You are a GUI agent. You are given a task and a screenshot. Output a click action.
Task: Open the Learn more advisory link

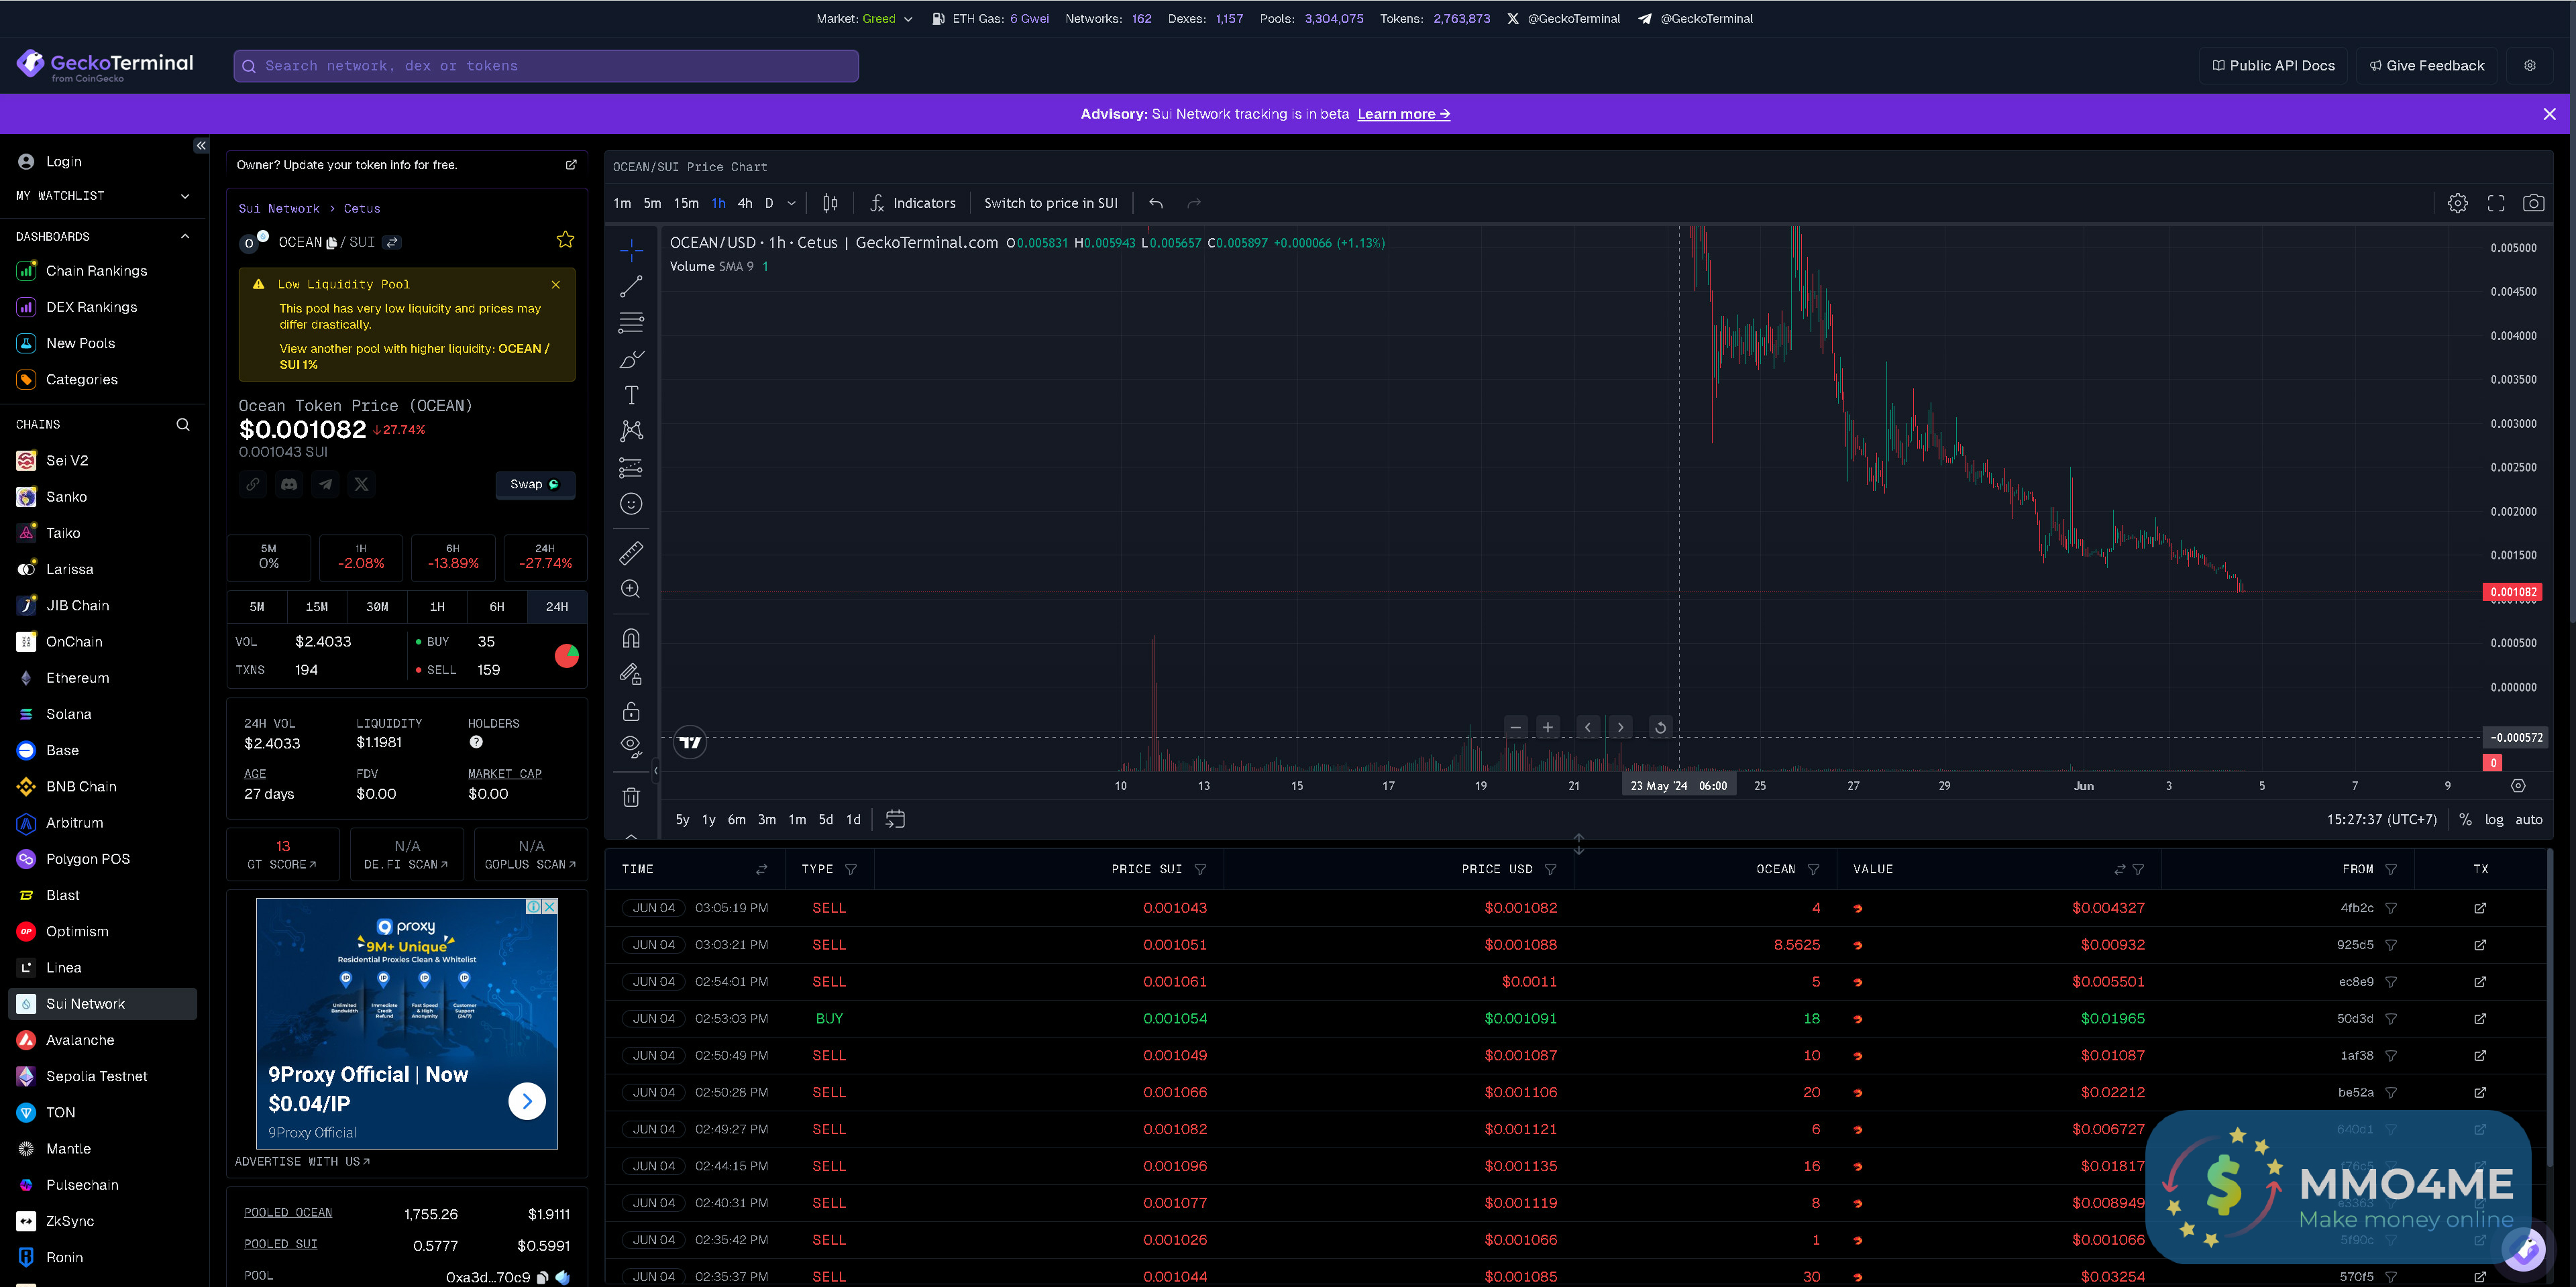coord(1403,114)
